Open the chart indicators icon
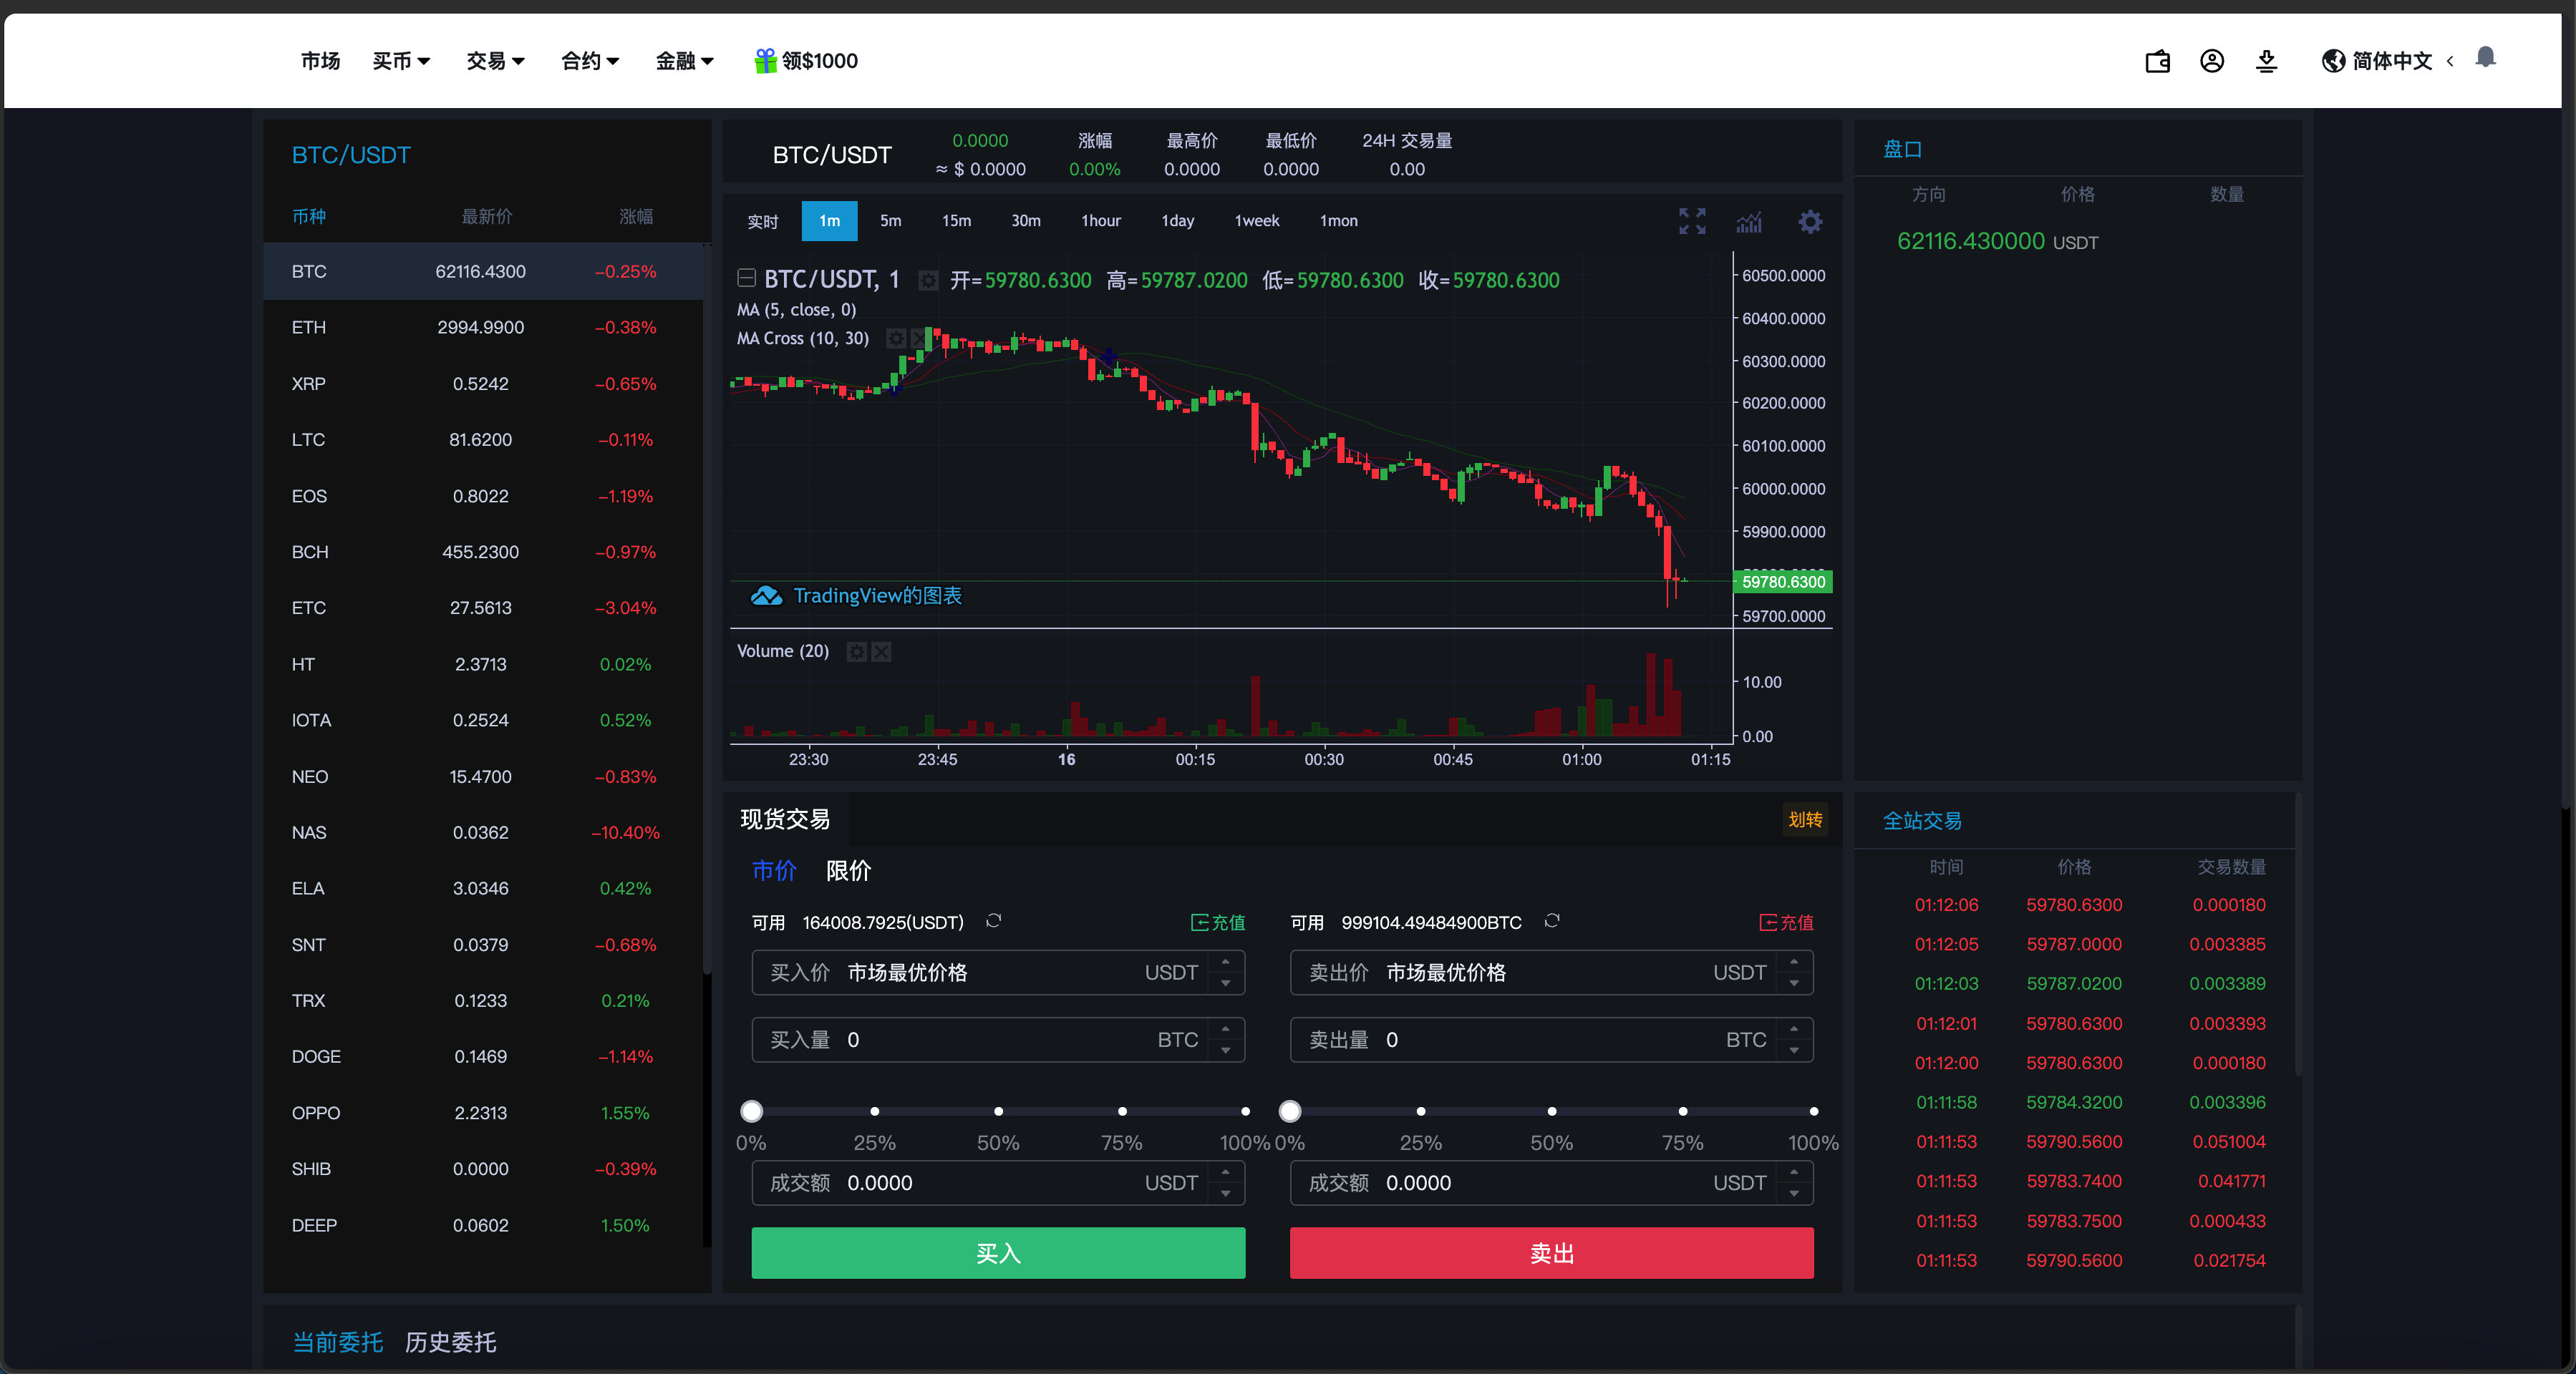 [1749, 222]
